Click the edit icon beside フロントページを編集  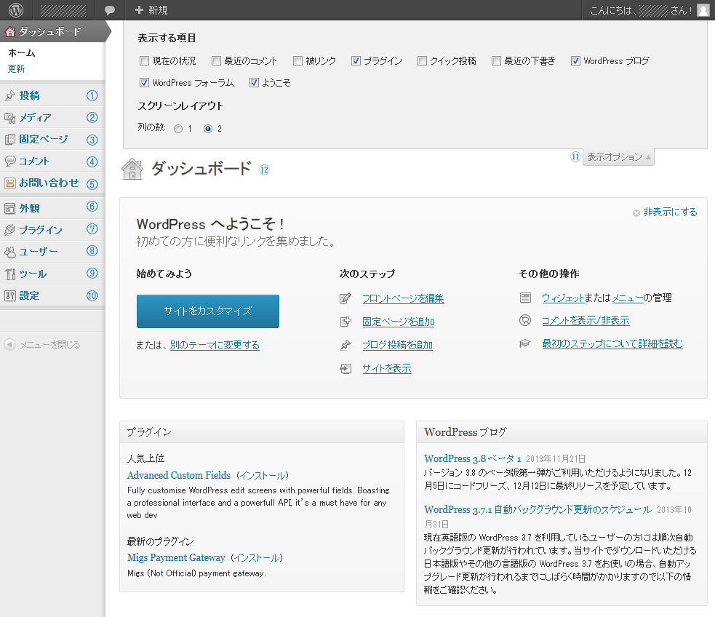(x=345, y=298)
